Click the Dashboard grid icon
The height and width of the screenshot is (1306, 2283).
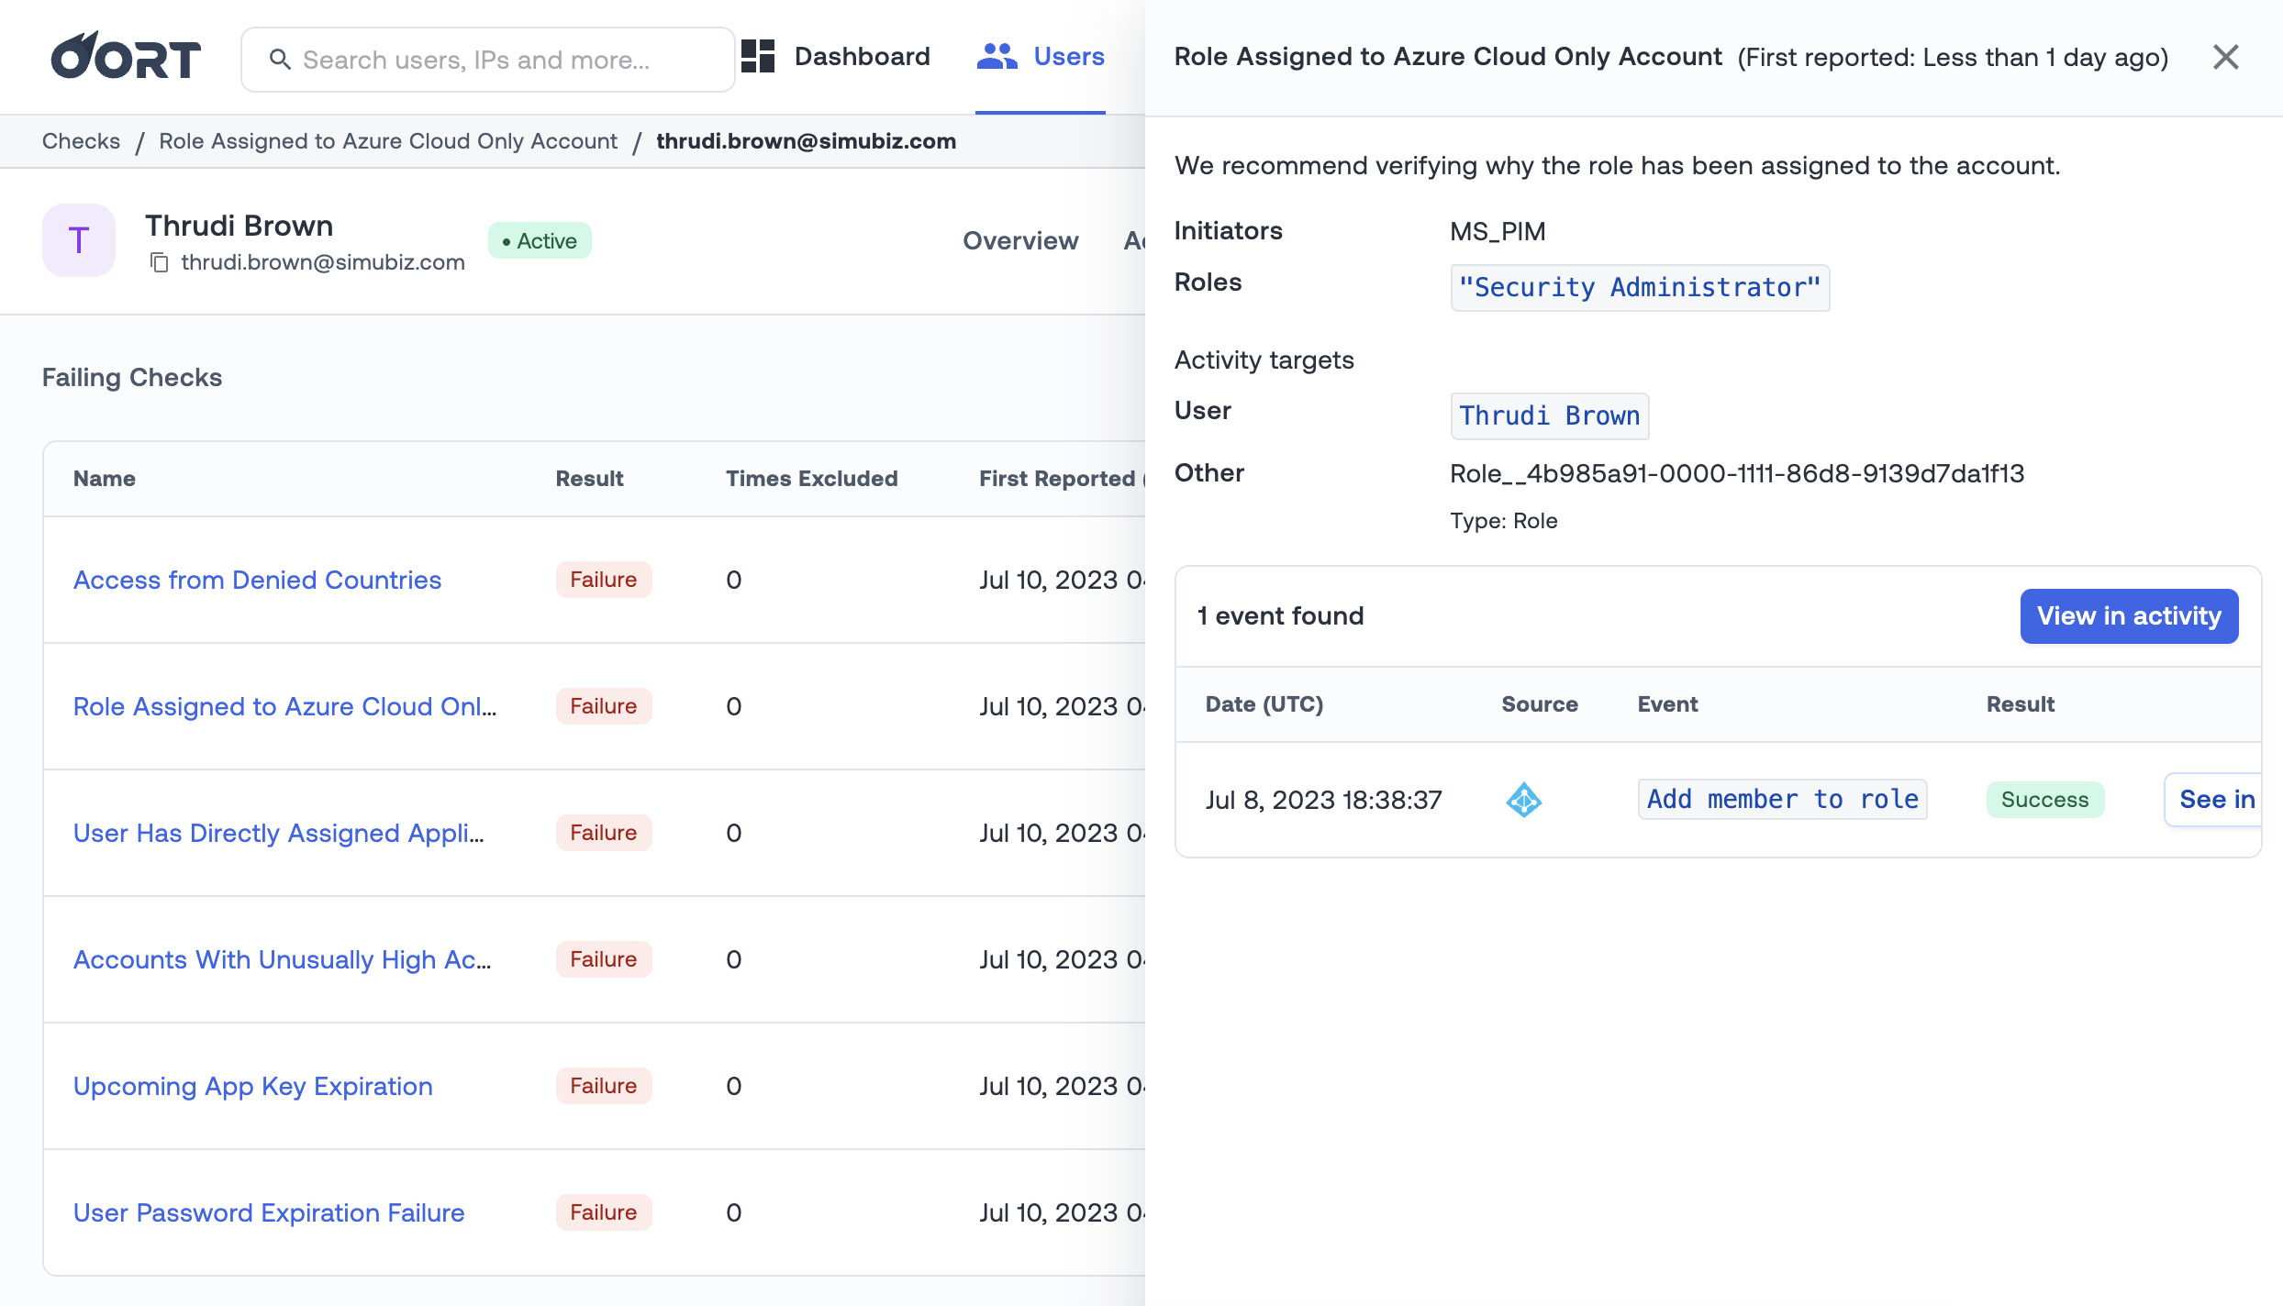758,56
